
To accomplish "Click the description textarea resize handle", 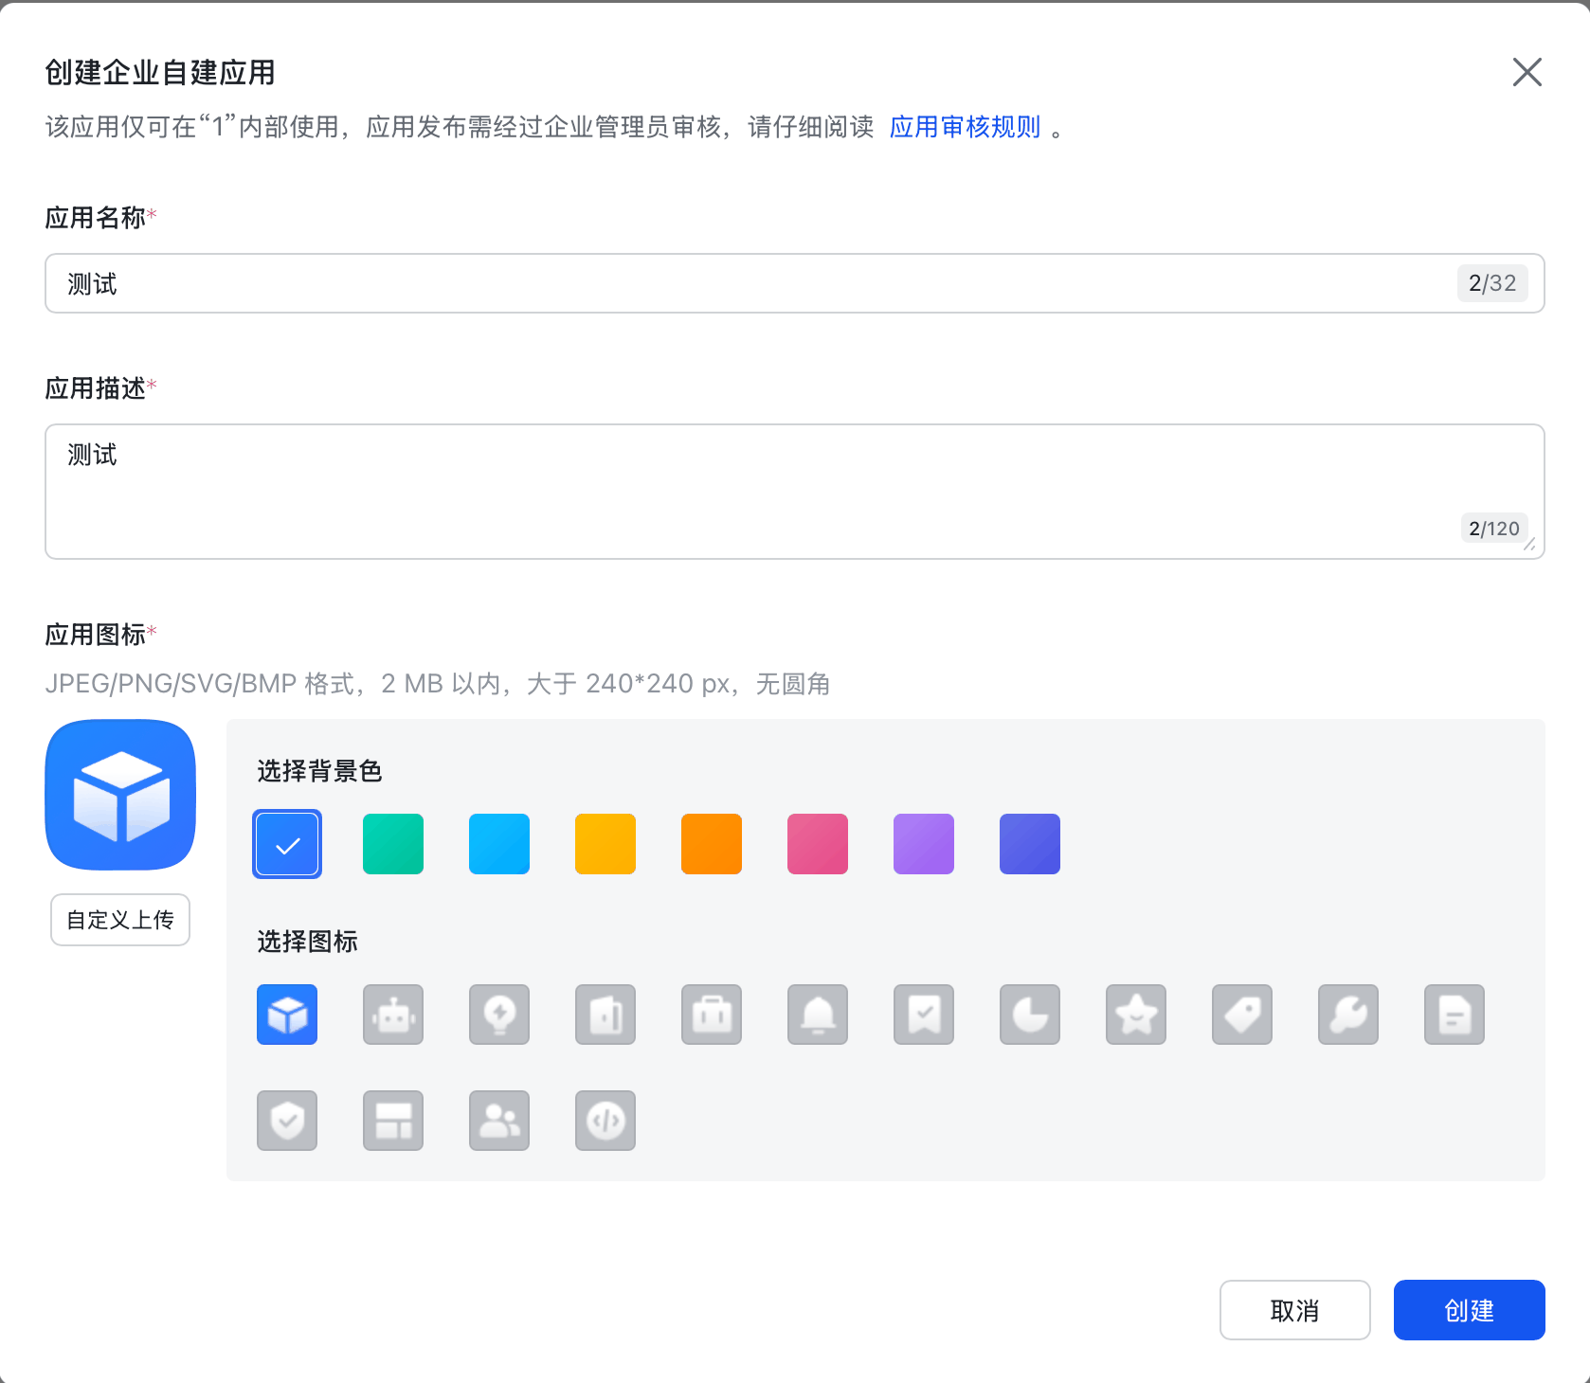I will click(x=1529, y=544).
